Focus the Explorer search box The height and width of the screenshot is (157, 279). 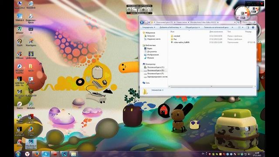point(248,22)
